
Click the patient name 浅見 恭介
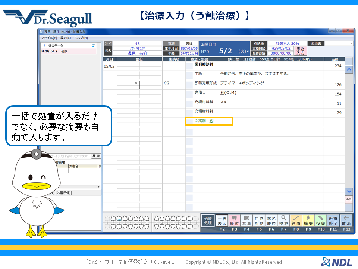137,53
